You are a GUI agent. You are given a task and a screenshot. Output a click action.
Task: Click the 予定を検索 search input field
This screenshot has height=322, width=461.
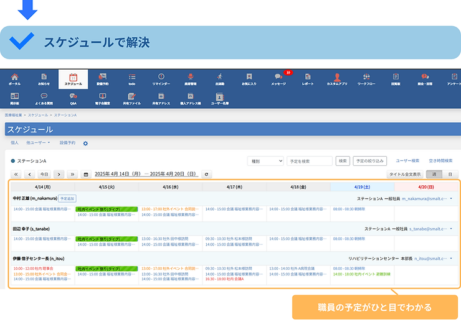tap(309, 160)
